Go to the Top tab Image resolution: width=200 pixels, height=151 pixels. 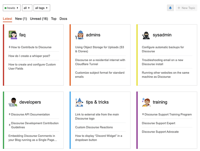click(x=53, y=19)
